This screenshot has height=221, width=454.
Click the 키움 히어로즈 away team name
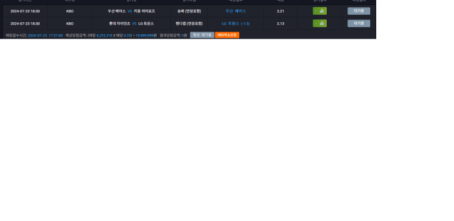point(144,11)
